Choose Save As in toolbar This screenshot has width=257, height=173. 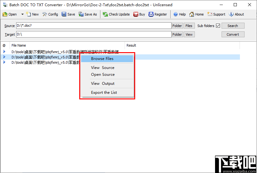tap(88, 14)
